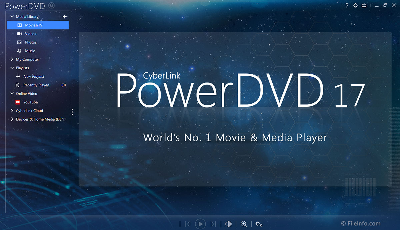Screen dimensions: 400x230
Task: Click the Recently Played (0) count
Action: click(63, 85)
